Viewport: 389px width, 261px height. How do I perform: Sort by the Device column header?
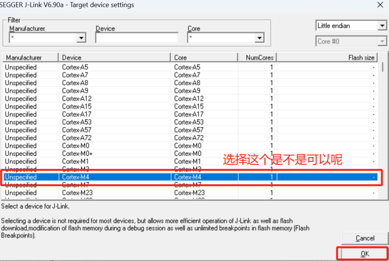[x=115, y=58]
